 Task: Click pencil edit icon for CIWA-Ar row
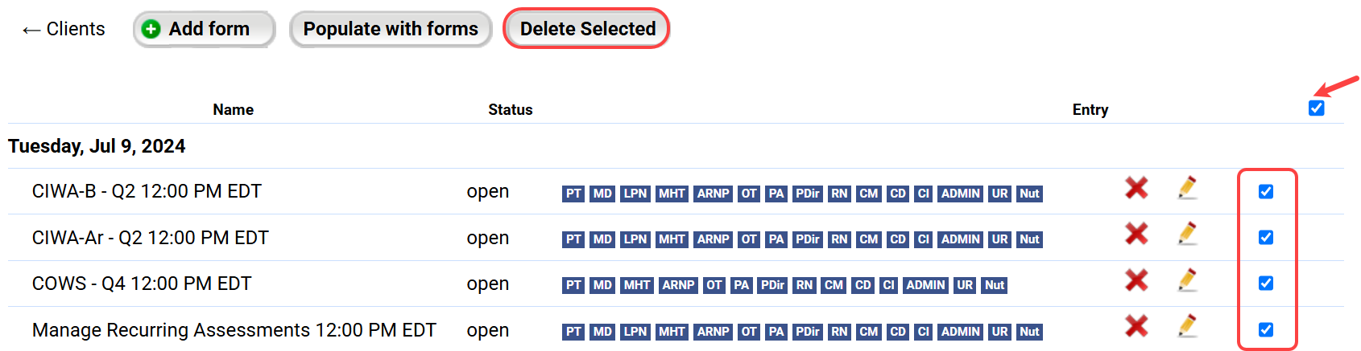(x=1186, y=234)
